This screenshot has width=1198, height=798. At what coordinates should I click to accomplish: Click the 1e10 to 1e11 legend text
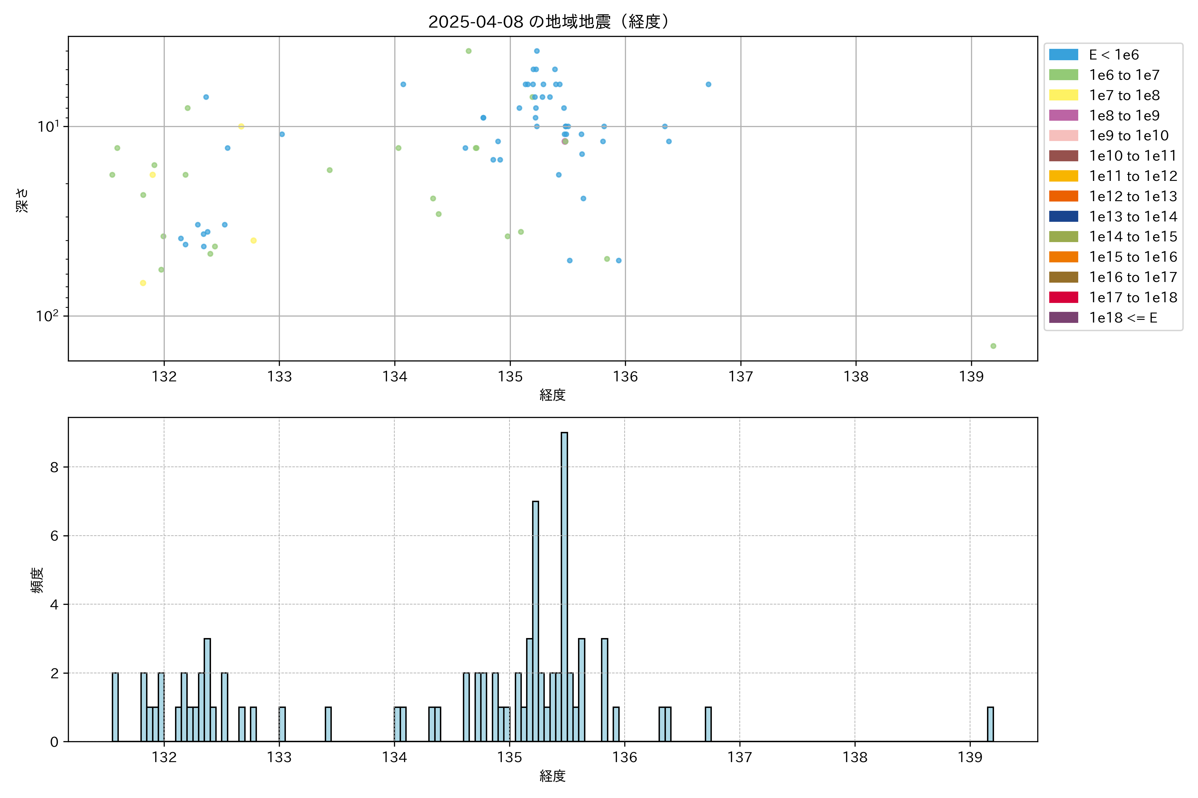pyautogui.click(x=1133, y=156)
